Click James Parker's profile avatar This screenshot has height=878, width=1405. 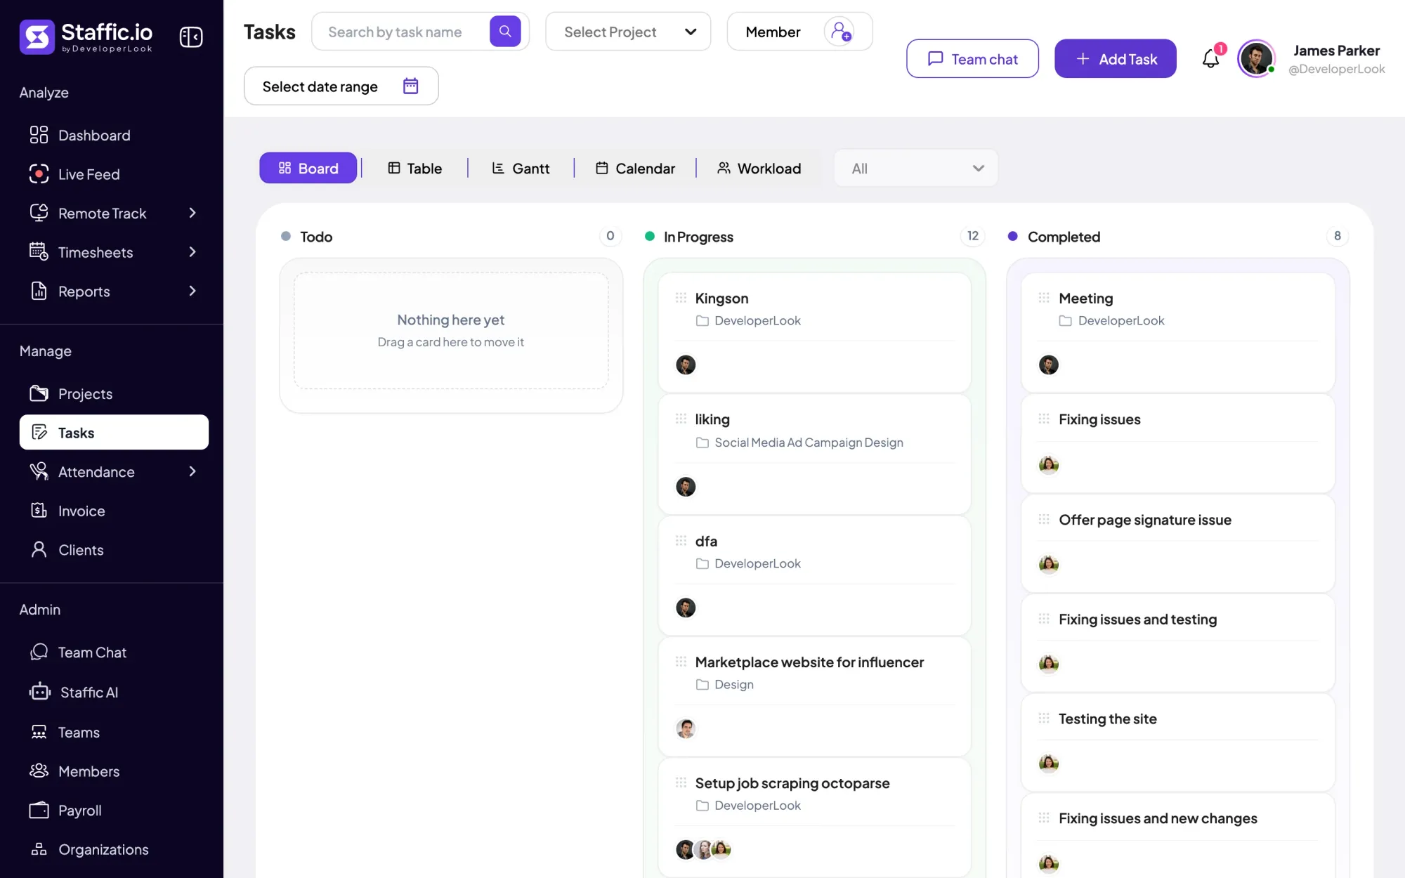coord(1256,58)
